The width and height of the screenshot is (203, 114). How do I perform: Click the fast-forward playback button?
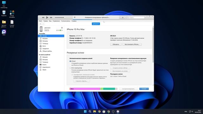pyautogui.click(x=51, y=17)
